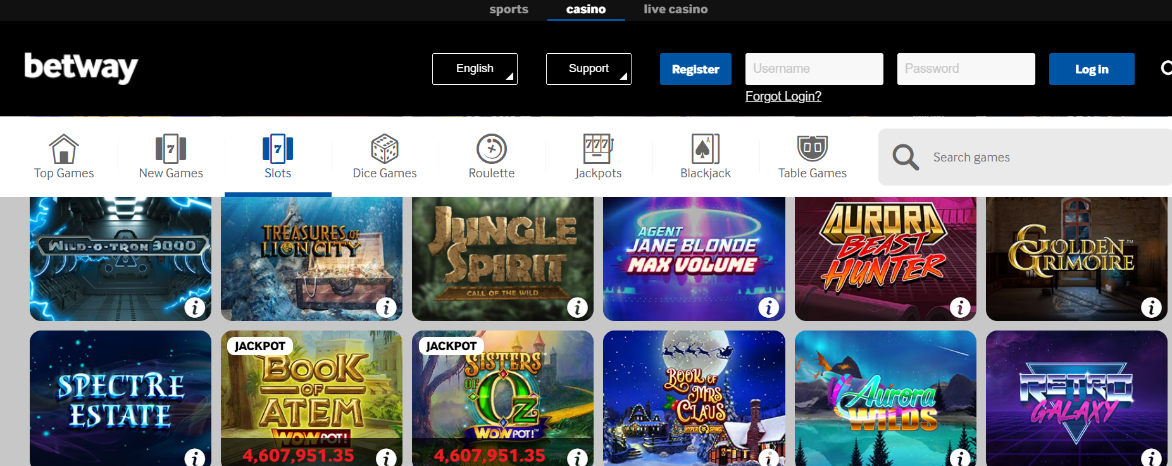
Task: Click the Log in button
Action: [x=1092, y=69]
